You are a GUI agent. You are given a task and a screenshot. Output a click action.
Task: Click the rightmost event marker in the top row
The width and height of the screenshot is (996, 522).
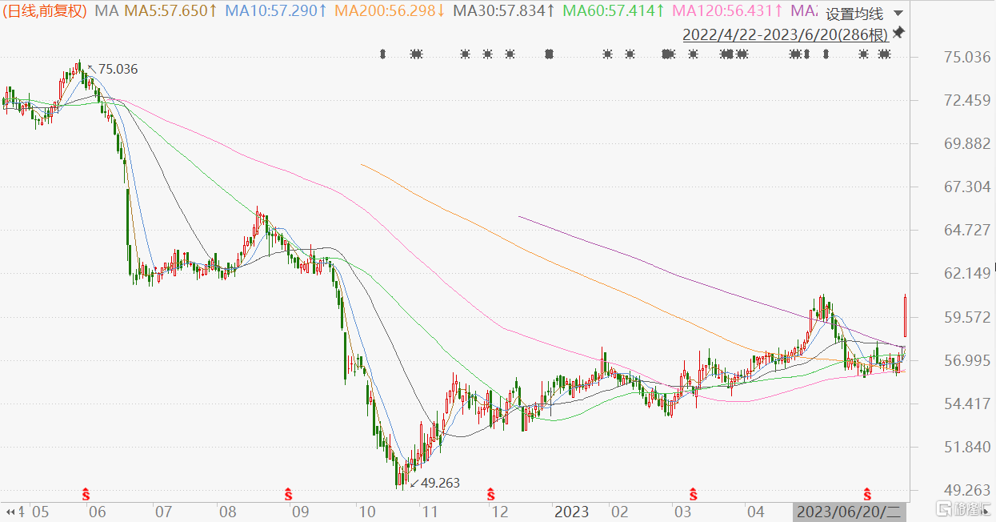[x=884, y=54]
